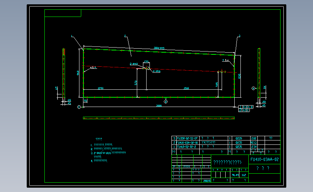This screenshot has height=192, width=313.
Task: Click the 130 hole spacing dimension
Action: [146, 62]
